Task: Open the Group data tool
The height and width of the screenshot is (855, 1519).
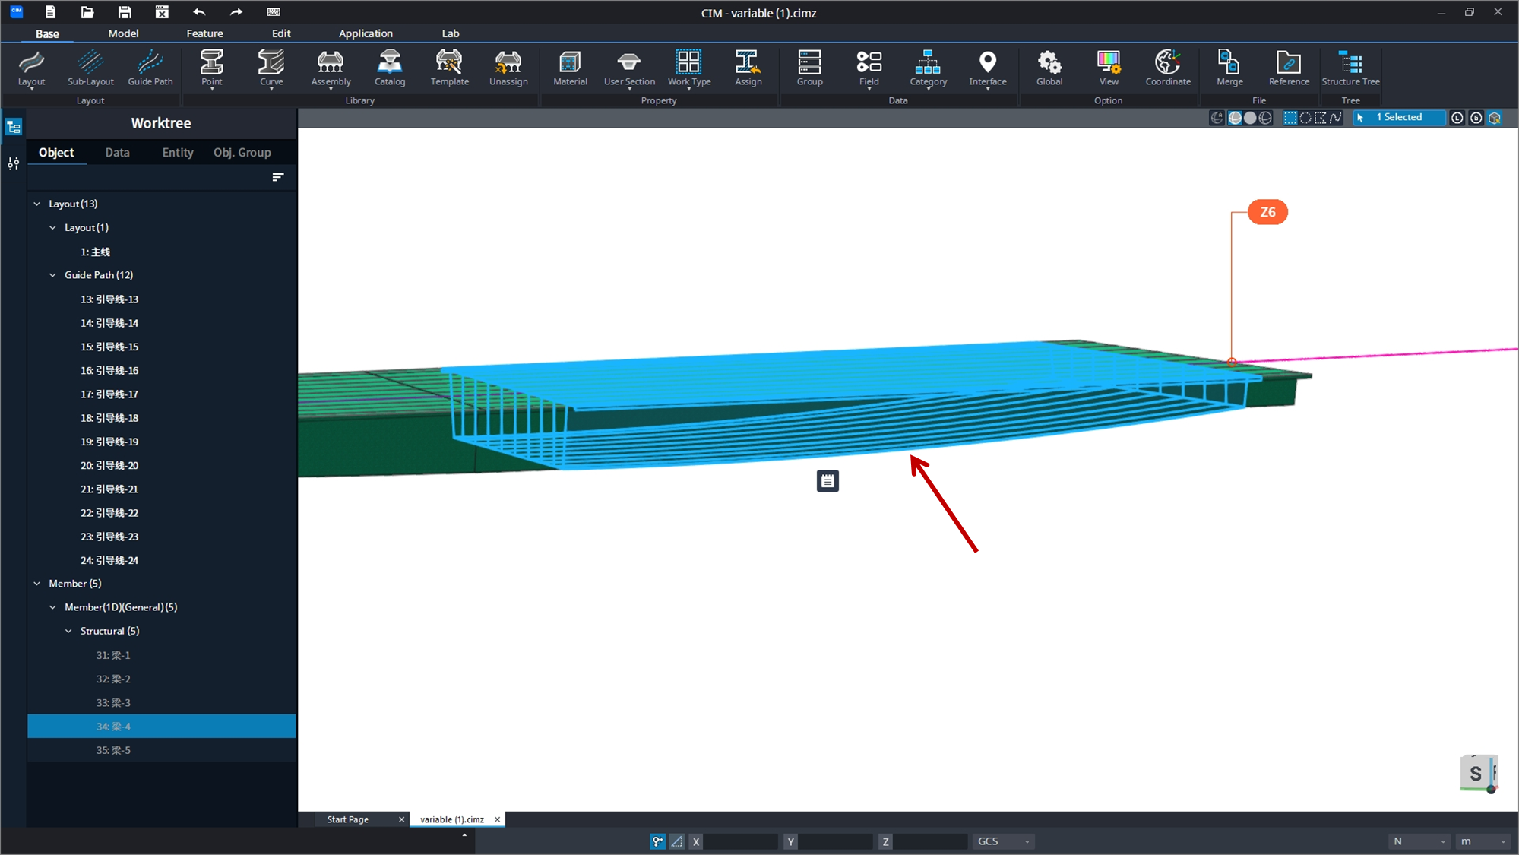Action: [x=809, y=68]
